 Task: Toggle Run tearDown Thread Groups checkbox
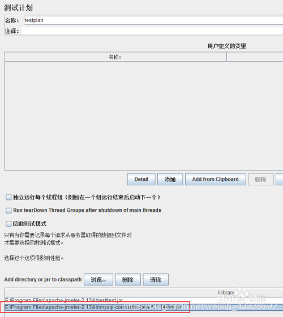click(8, 210)
